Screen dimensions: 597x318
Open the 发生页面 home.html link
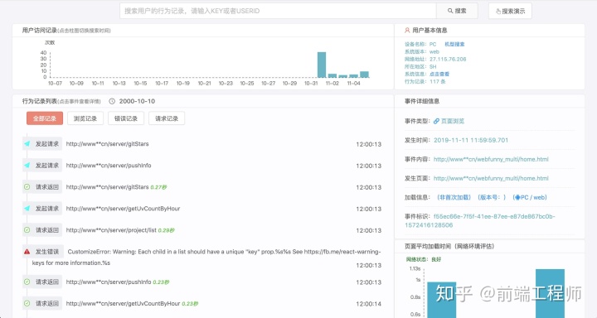(x=491, y=178)
